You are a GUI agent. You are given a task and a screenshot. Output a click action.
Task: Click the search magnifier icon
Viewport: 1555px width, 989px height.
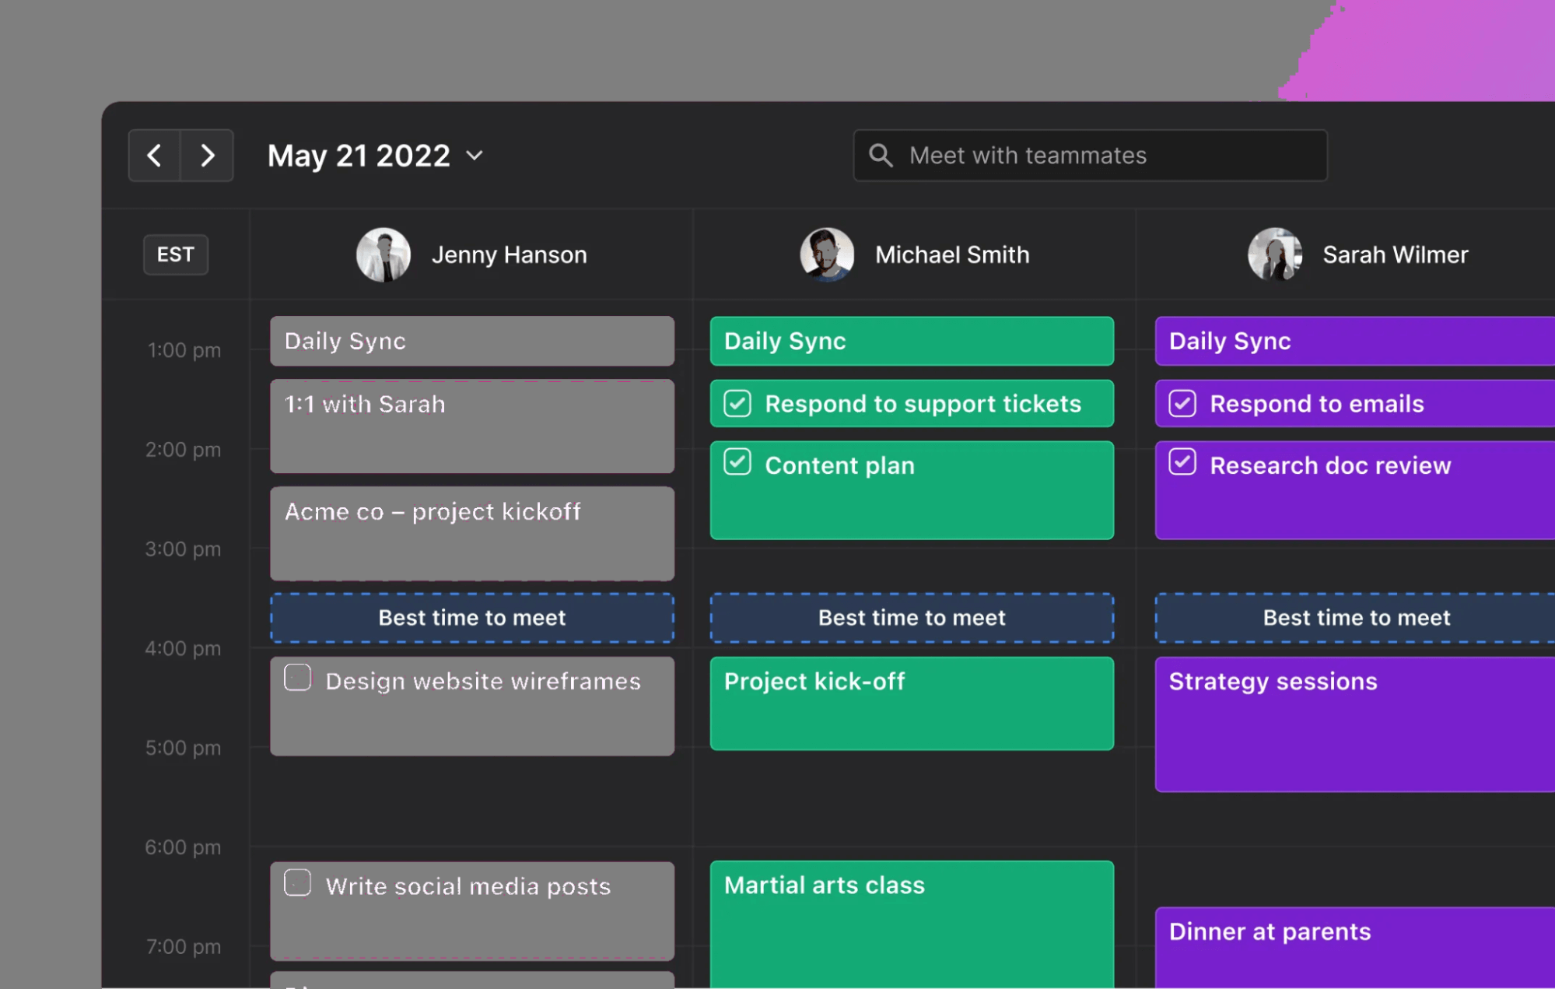pos(881,156)
